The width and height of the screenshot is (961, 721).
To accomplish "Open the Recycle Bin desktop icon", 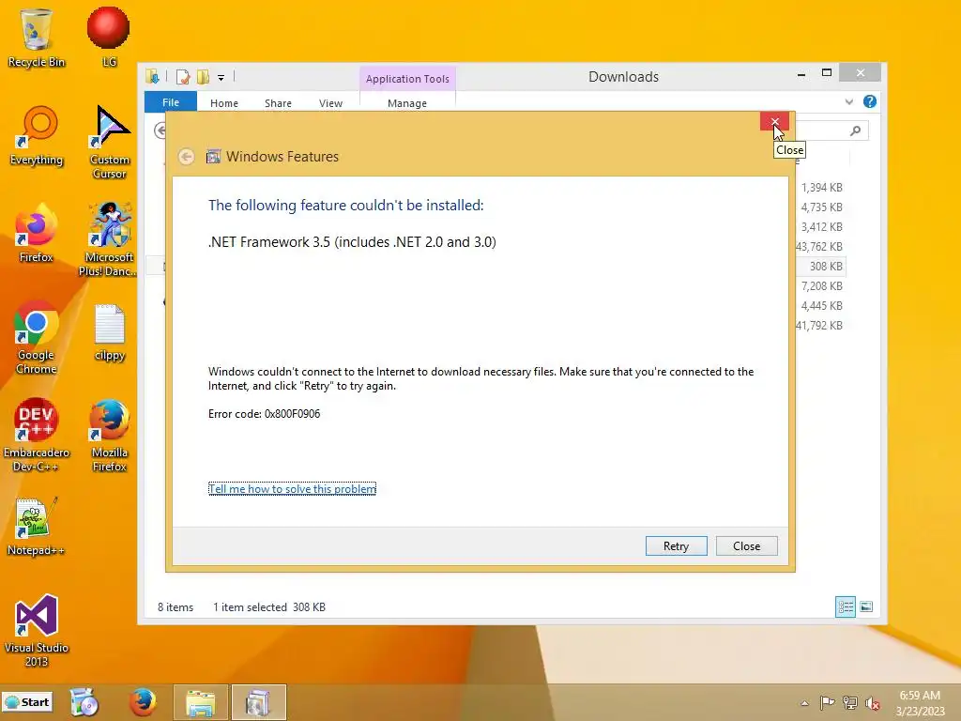I will (37, 37).
